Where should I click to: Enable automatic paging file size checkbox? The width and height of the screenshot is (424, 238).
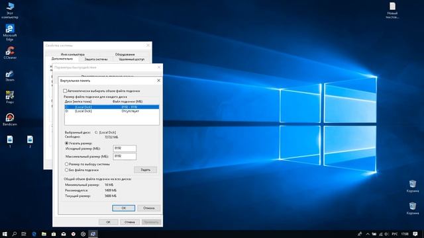65,91
